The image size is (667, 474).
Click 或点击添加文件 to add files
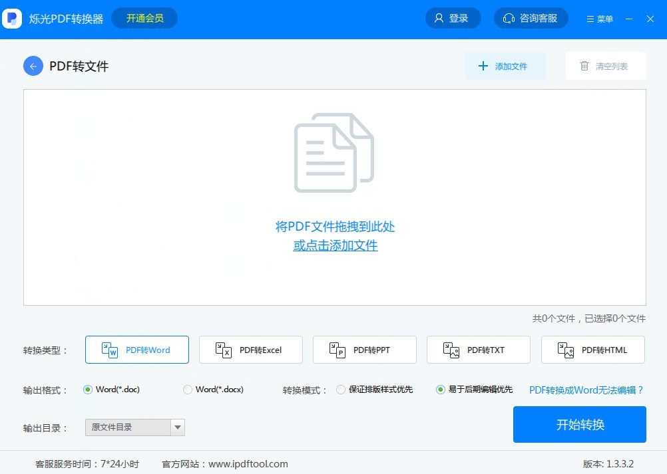click(x=334, y=245)
